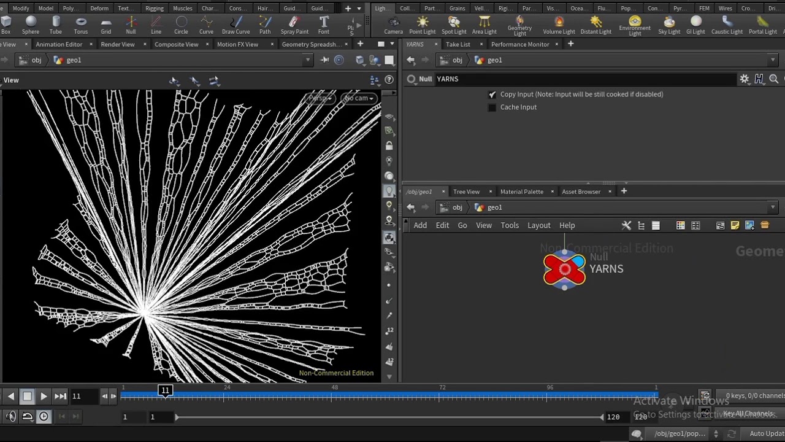
Task: Open the Layout menu in network editor
Action: click(539, 225)
